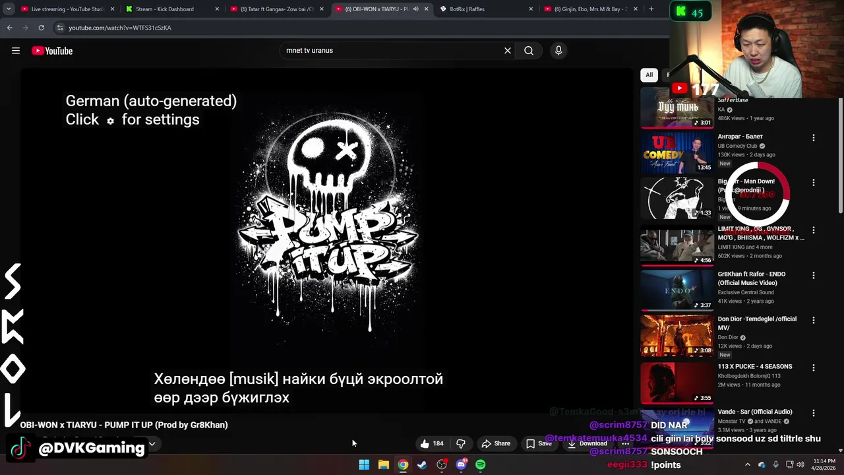
Task: Reload the current page
Action: coord(41,28)
